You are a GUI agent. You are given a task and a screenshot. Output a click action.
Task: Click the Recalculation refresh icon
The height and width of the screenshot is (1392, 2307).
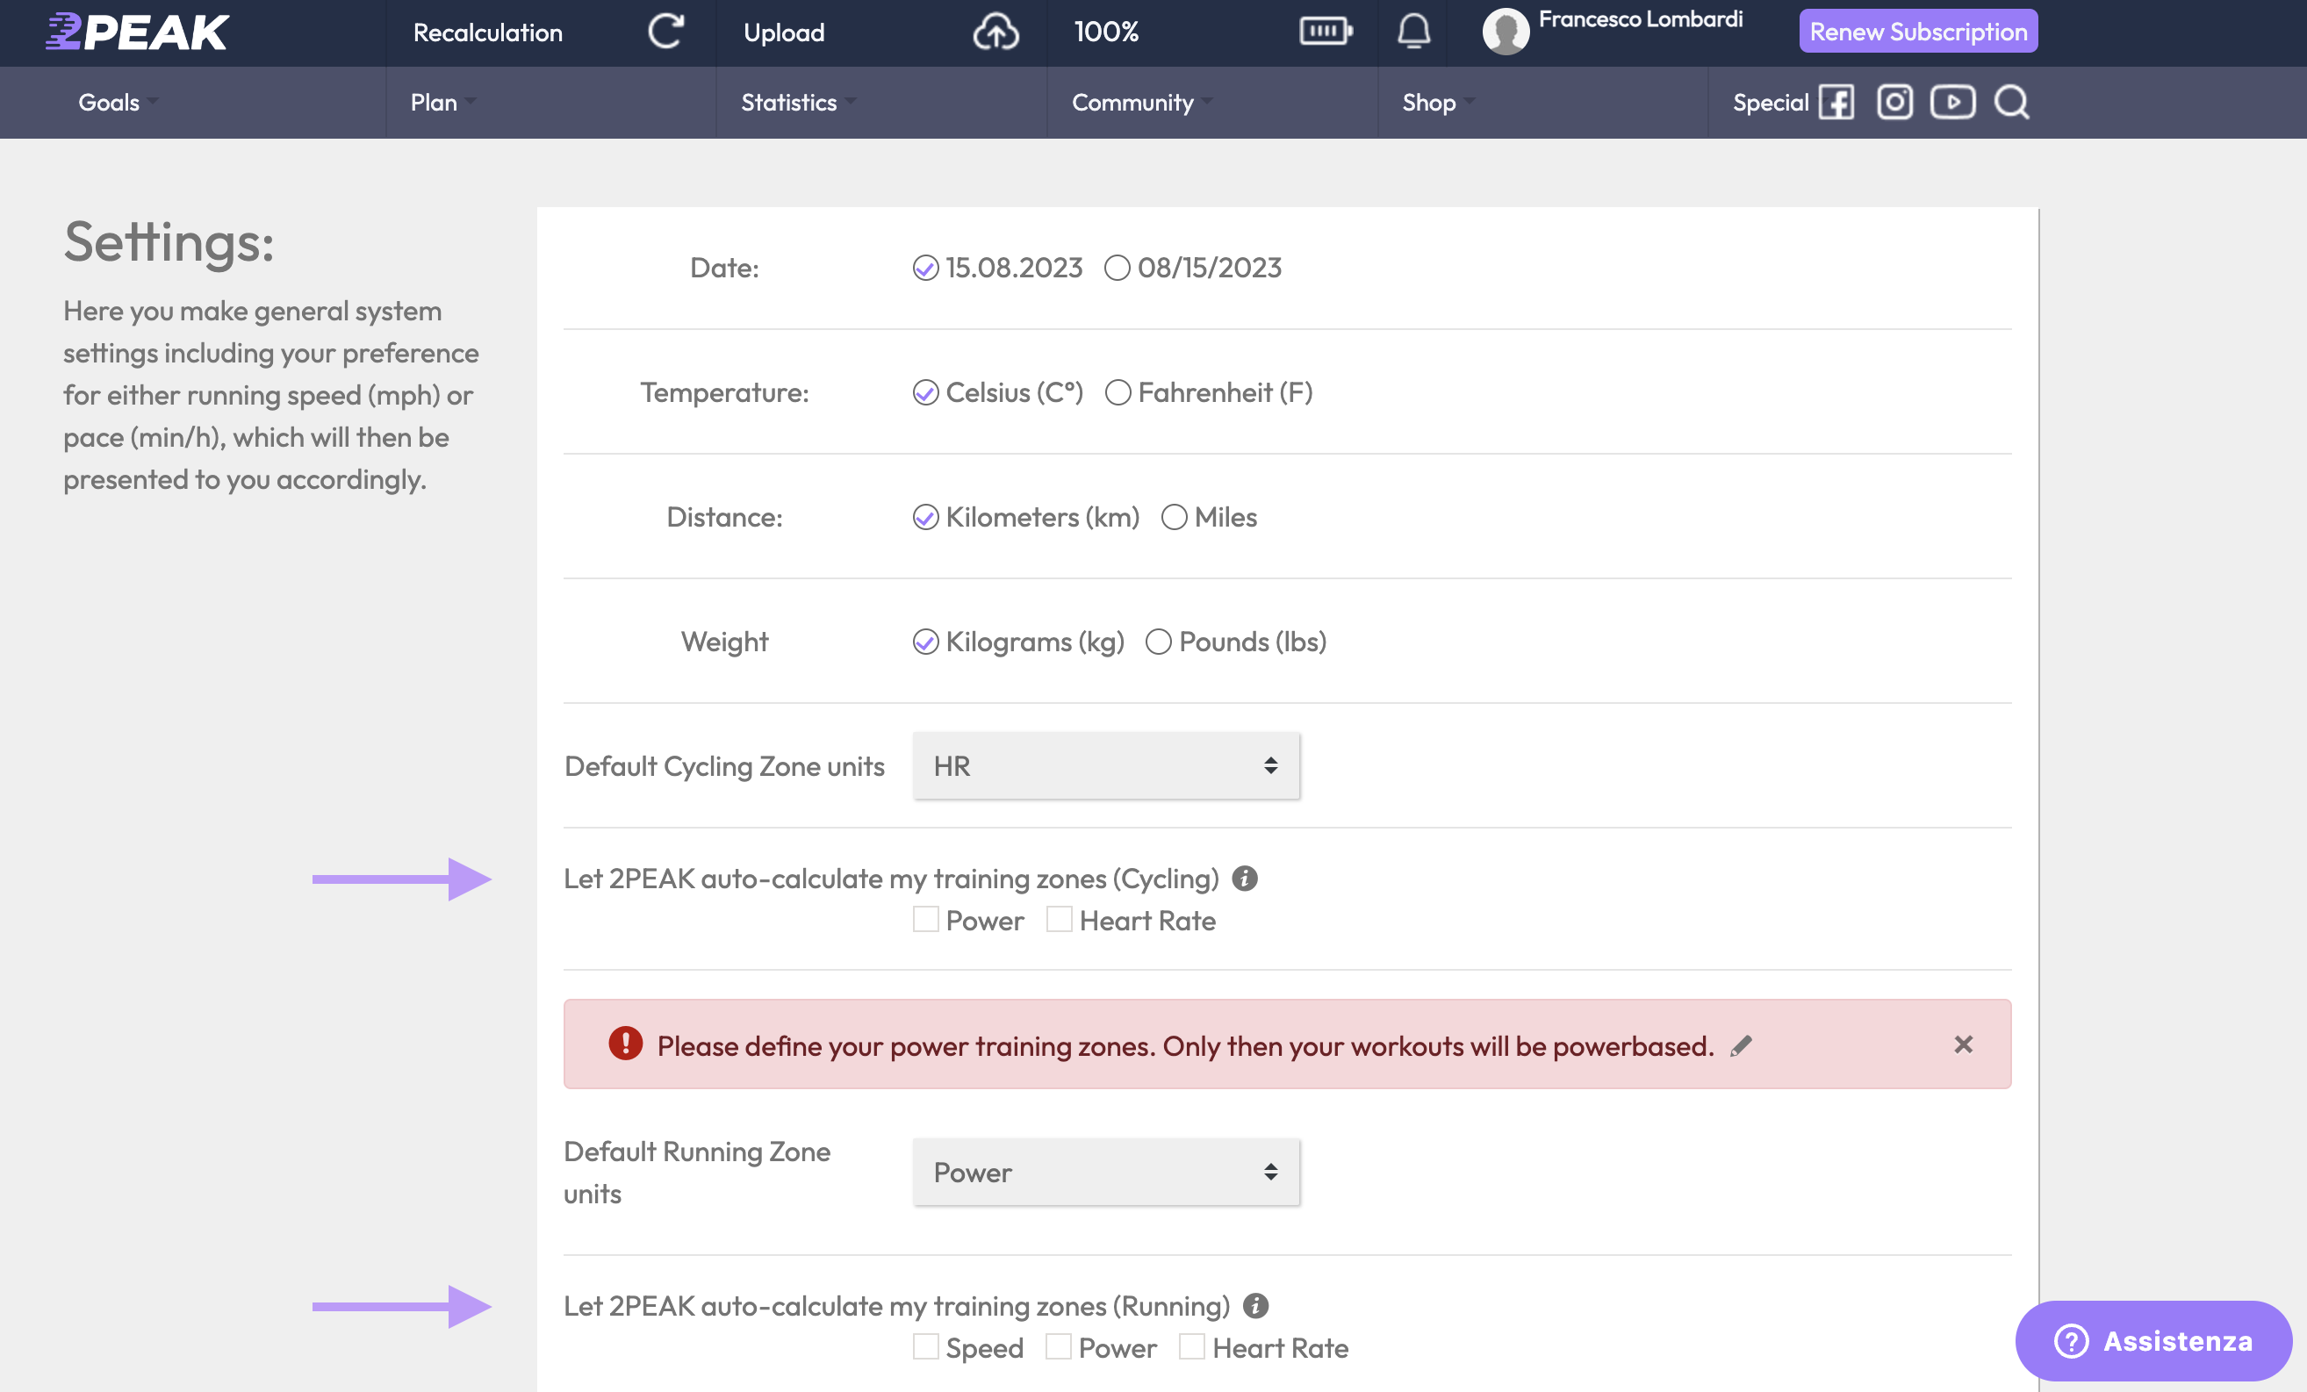[x=665, y=32]
